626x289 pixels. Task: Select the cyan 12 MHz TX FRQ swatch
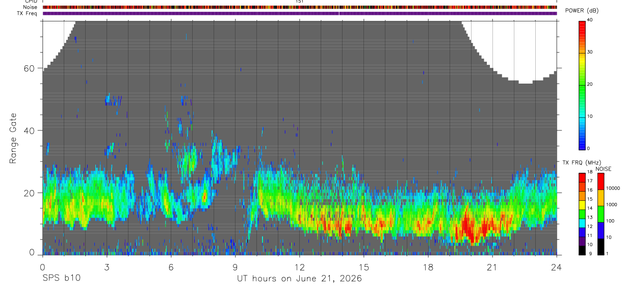(582, 223)
